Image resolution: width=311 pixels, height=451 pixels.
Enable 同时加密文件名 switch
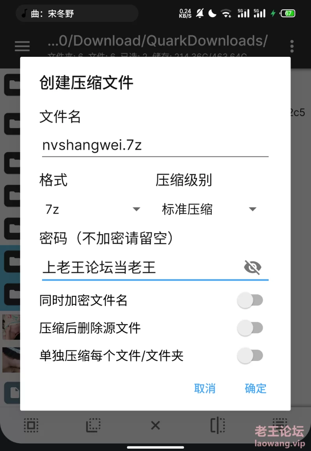250,300
